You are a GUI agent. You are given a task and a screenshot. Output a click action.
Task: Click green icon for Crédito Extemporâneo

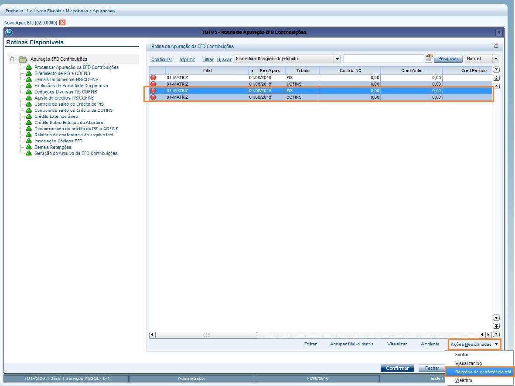tap(29, 117)
